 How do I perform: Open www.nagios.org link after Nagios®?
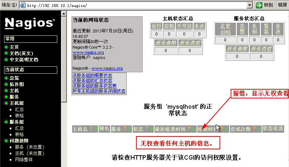(x=107, y=68)
